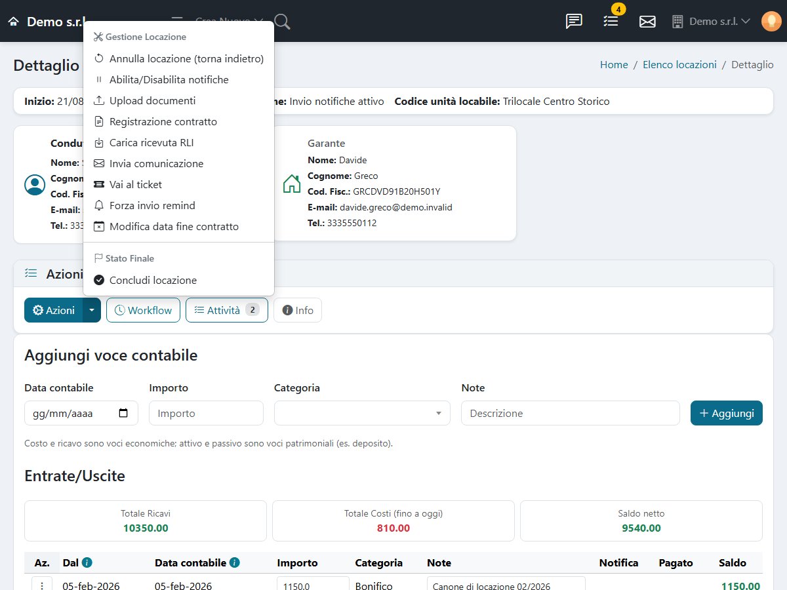Open the chat messages icon
The image size is (787, 590).
coord(574,22)
